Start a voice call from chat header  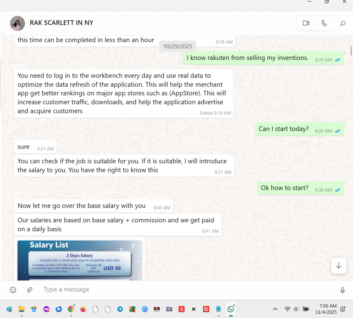pyautogui.click(x=324, y=23)
